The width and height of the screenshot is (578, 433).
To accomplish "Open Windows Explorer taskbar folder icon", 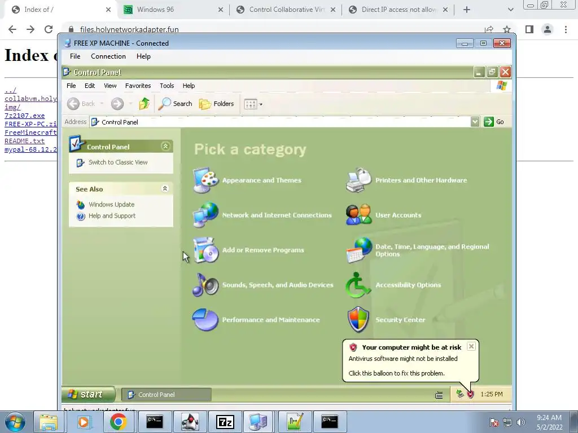I will (x=49, y=422).
